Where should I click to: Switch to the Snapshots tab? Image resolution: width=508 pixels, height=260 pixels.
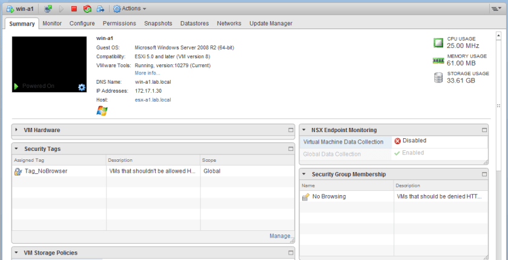click(x=158, y=24)
